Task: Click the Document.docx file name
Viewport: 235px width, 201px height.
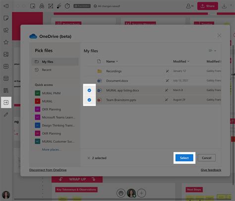Action: tap(117, 81)
